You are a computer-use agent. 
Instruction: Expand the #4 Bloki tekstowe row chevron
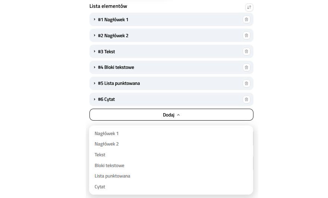click(95, 67)
